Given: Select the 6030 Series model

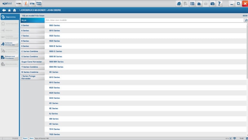Looking at the screenshot, I should (x=146, y=98).
